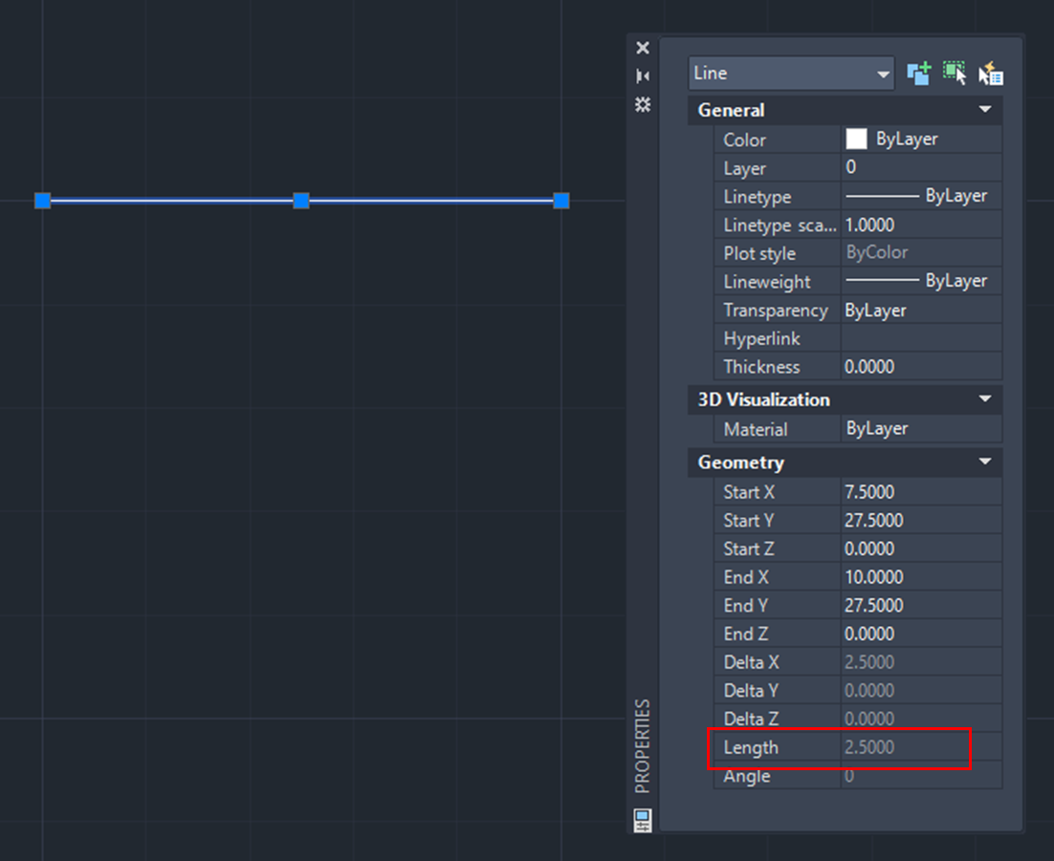
Task: Select the Hyperlink property label
Action: [761, 338]
